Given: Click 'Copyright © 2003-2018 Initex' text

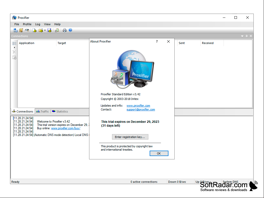Looking at the screenshot, I should (120, 99).
